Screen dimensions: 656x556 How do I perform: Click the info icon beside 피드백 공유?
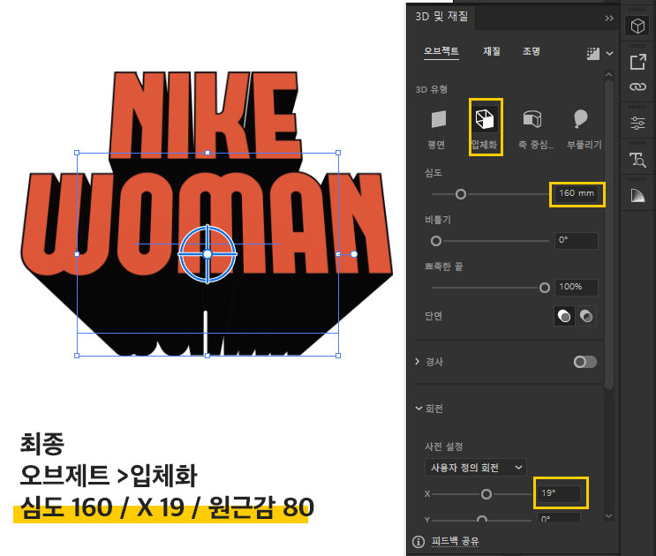click(418, 541)
